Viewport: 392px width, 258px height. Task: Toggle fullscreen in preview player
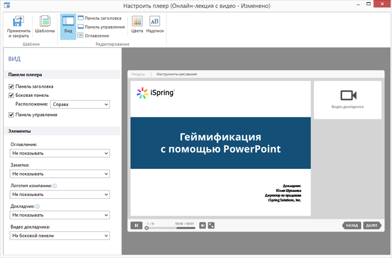click(x=211, y=225)
